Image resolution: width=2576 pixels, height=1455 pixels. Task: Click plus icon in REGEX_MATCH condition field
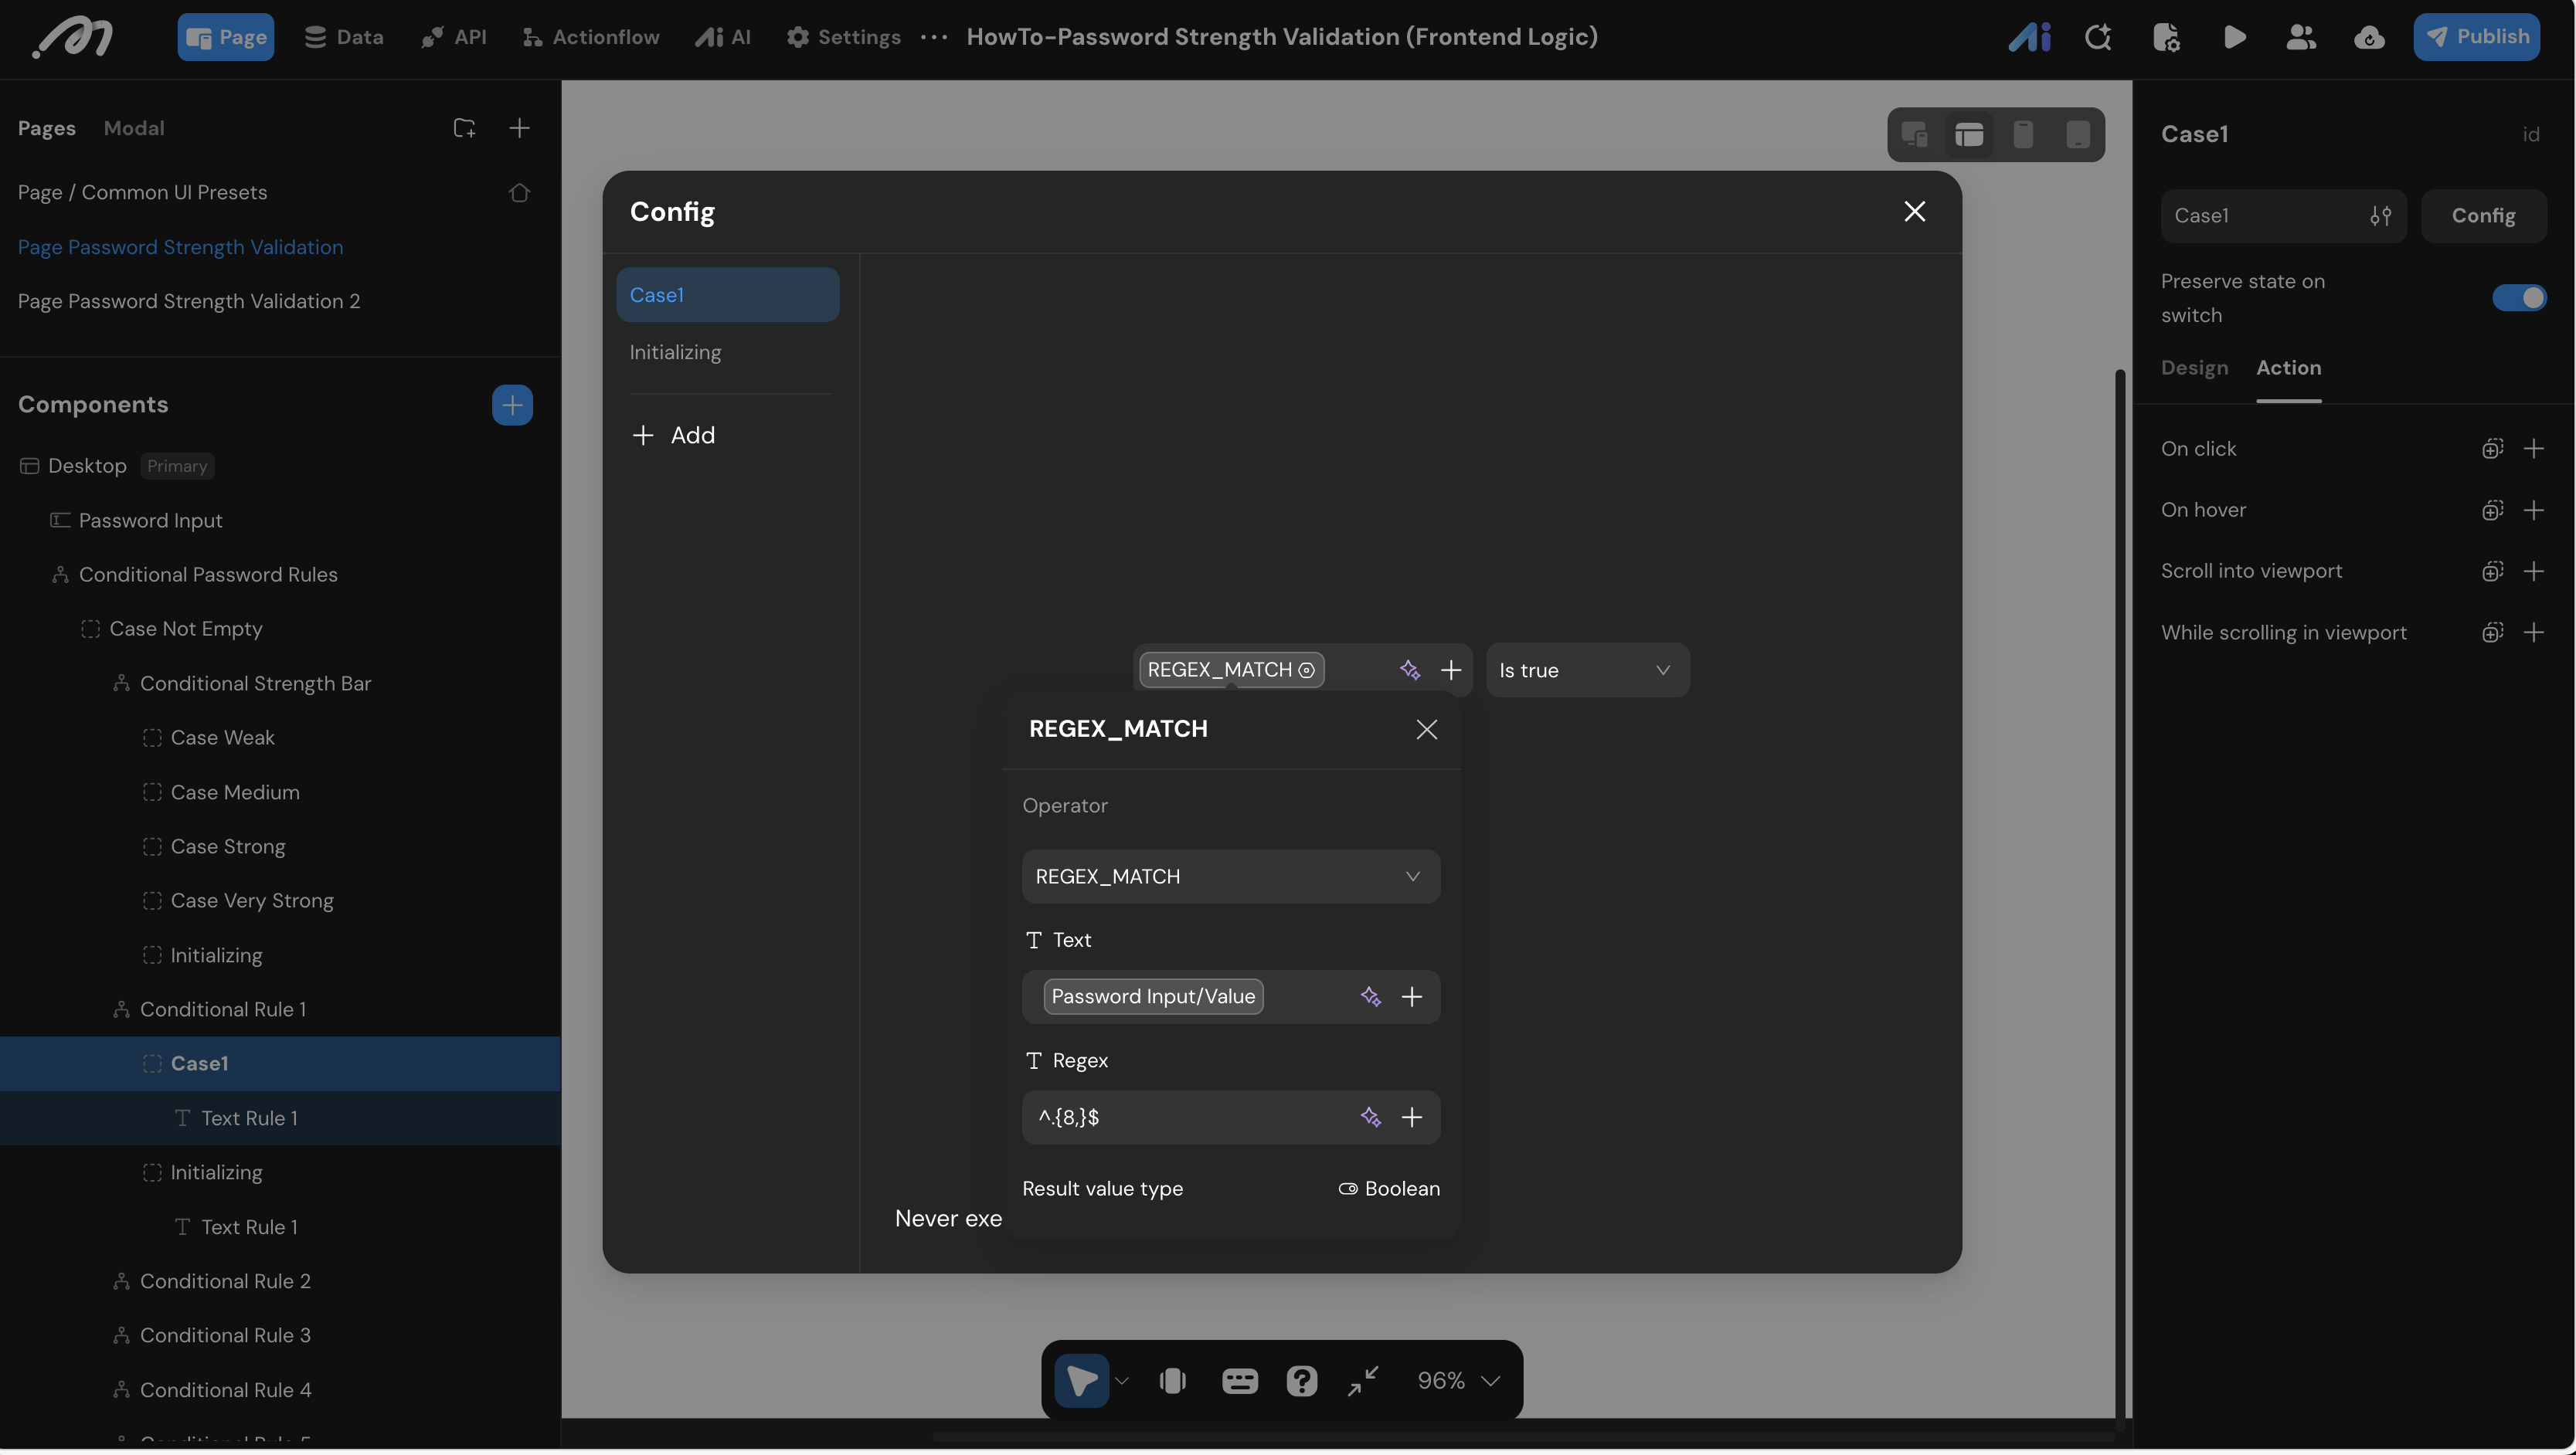tap(1450, 670)
